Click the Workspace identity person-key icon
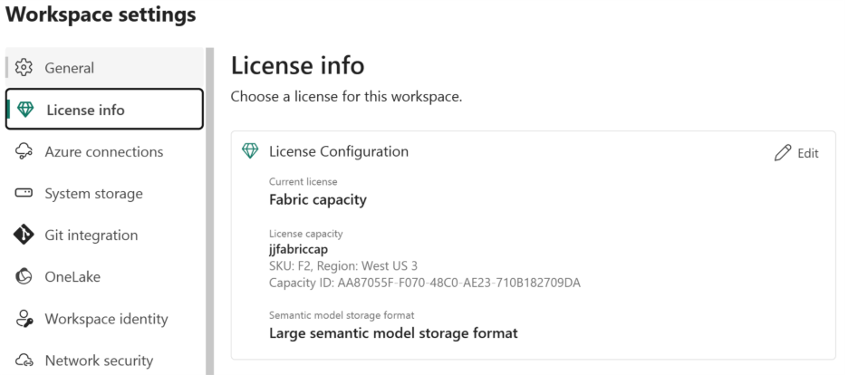 point(24,319)
